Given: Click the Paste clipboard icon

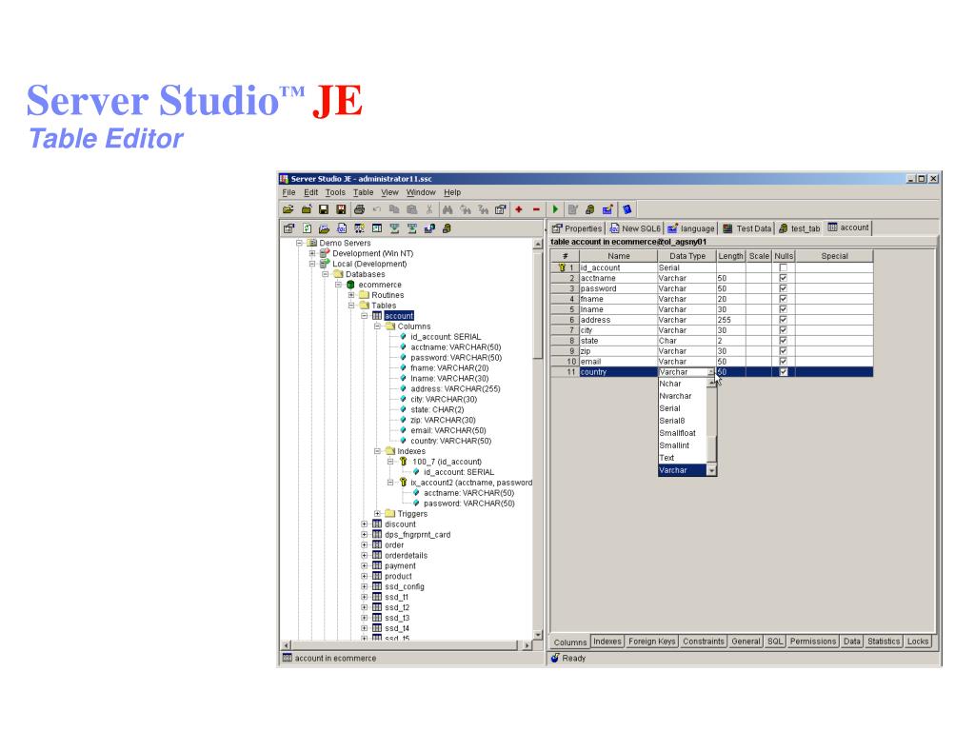Looking at the screenshot, I should [411, 209].
